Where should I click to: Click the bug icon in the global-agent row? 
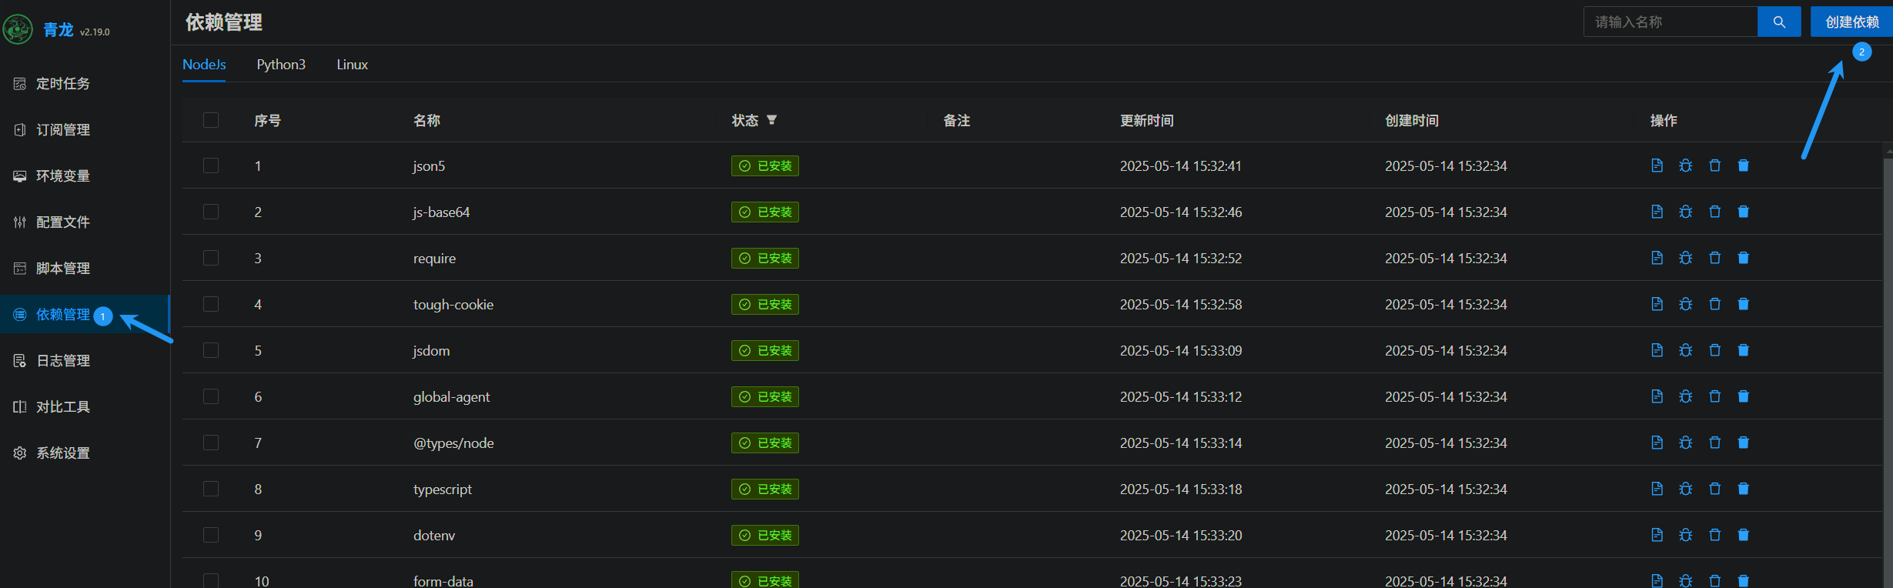1686,396
